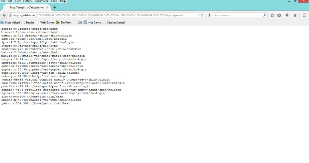Image resolution: width=309 pixels, height=163 pixels.
Task: Select the /etc/passwd browser tab
Action: (x=27, y=7)
